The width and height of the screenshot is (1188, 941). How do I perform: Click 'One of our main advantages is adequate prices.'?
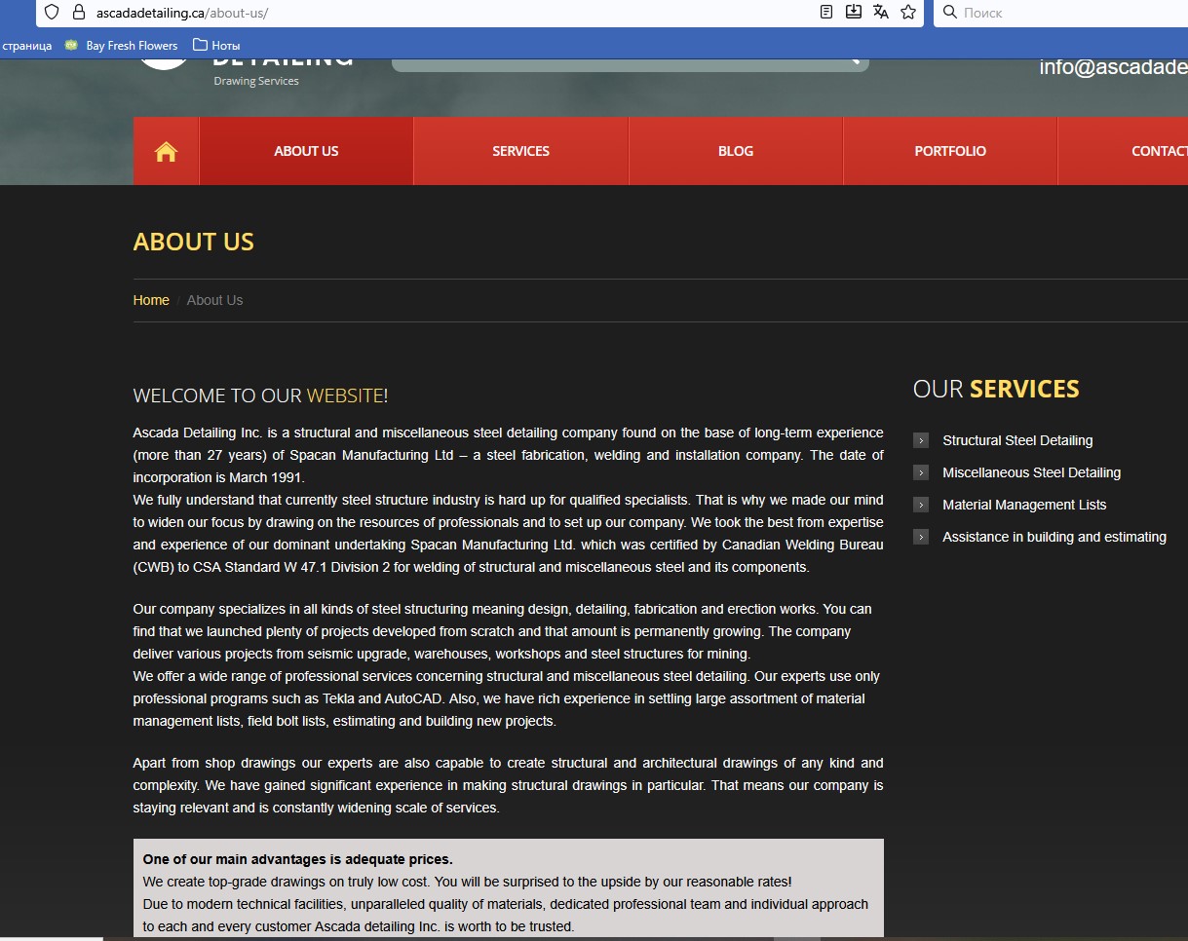coord(298,859)
